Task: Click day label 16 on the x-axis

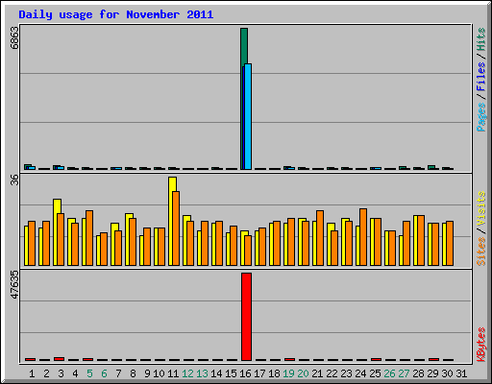Action: pyautogui.click(x=245, y=373)
